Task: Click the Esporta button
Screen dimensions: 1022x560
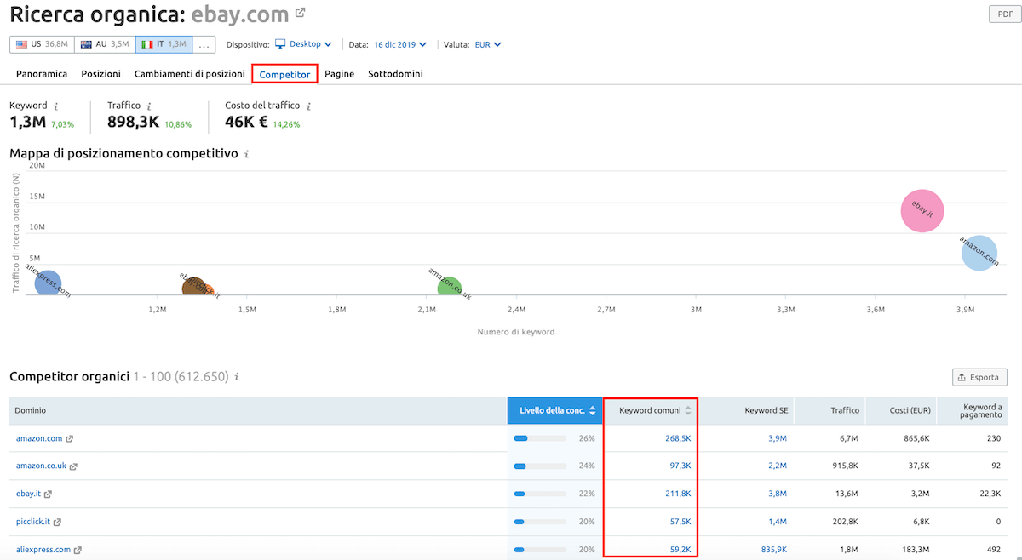Action: click(x=979, y=376)
